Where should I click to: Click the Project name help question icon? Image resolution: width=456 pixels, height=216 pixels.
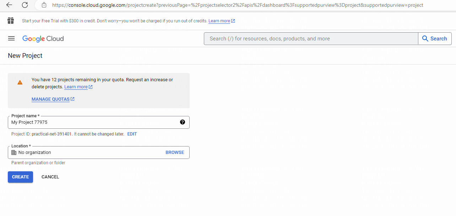coord(183,122)
